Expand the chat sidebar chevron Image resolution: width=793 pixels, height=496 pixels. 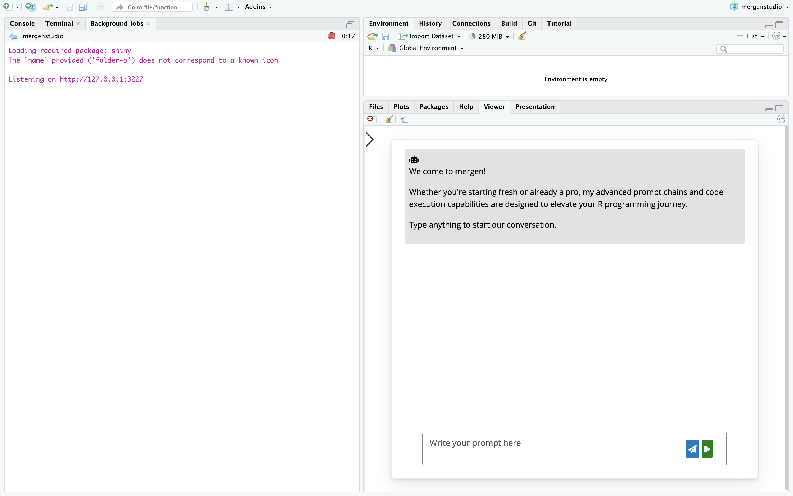(x=370, y=139)
